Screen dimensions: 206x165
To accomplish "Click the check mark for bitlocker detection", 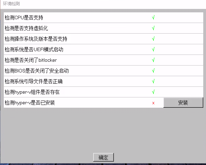I will [153, 60].
